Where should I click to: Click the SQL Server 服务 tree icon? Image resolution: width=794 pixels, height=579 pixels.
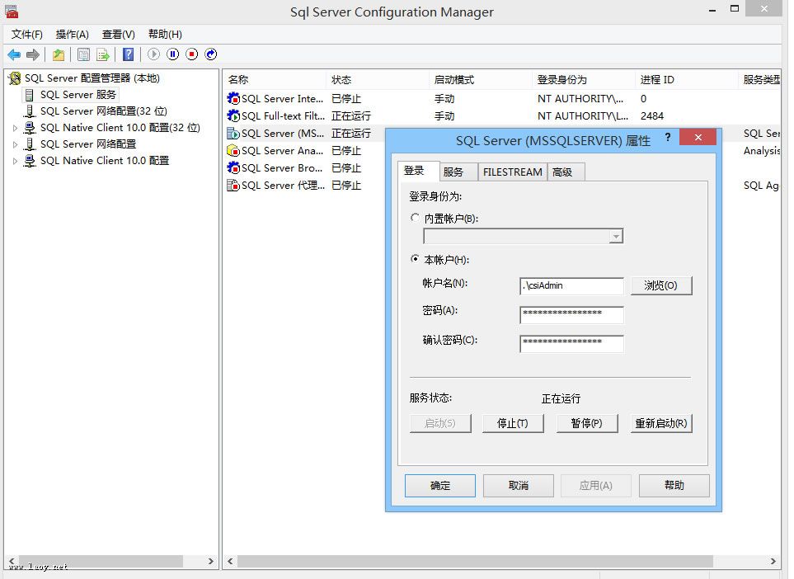pyautogui.click(x=30, y=95)
